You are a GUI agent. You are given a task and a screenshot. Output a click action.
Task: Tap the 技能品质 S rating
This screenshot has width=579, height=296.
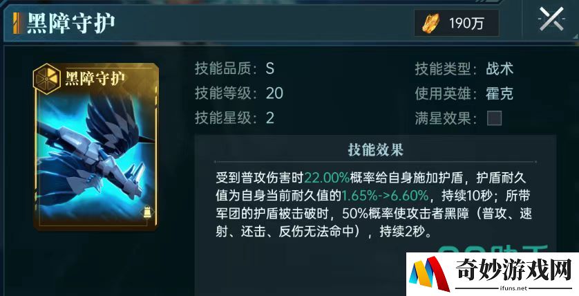[270, 68]
